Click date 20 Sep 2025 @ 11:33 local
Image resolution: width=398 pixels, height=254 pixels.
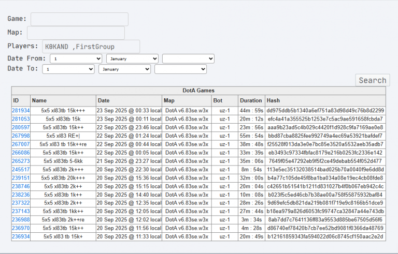(x=129, y=236)
